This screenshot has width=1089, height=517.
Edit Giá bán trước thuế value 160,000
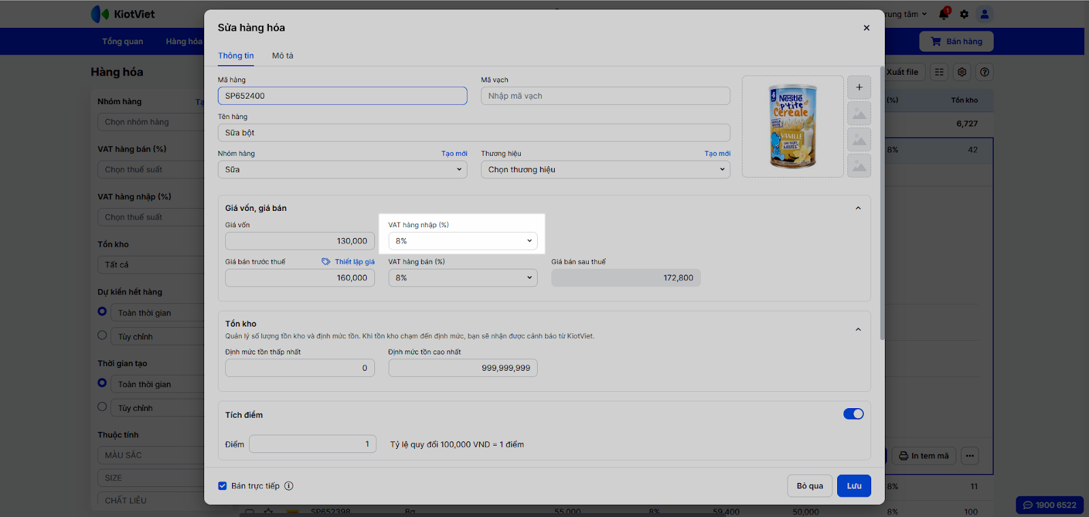click(299, 278)
